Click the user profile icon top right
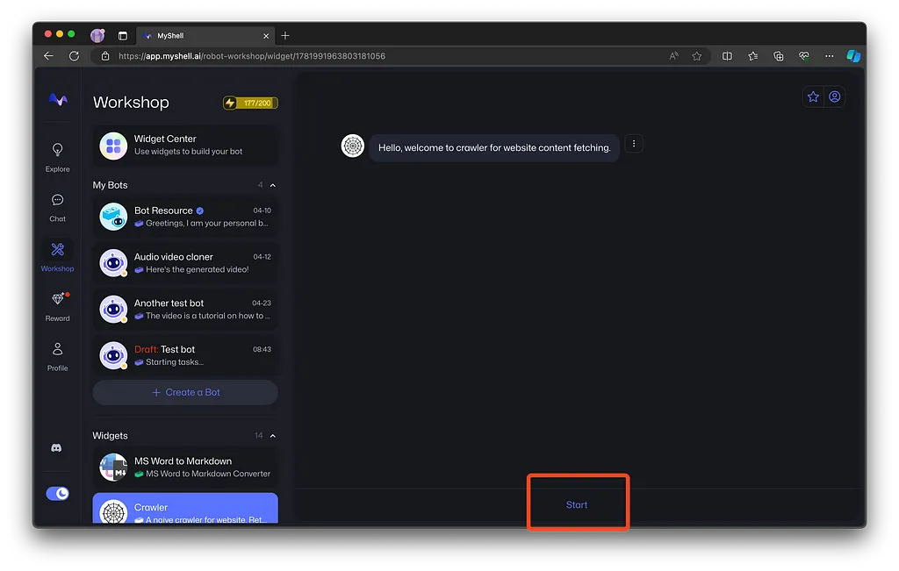899x571 pixels. pos(835,96)
